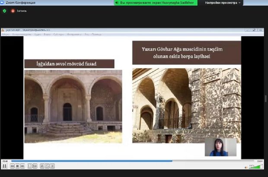Toggle loop playback mode in VLC
The width and height of the screenshot is (268, 177).
click(x=47, y=166)
